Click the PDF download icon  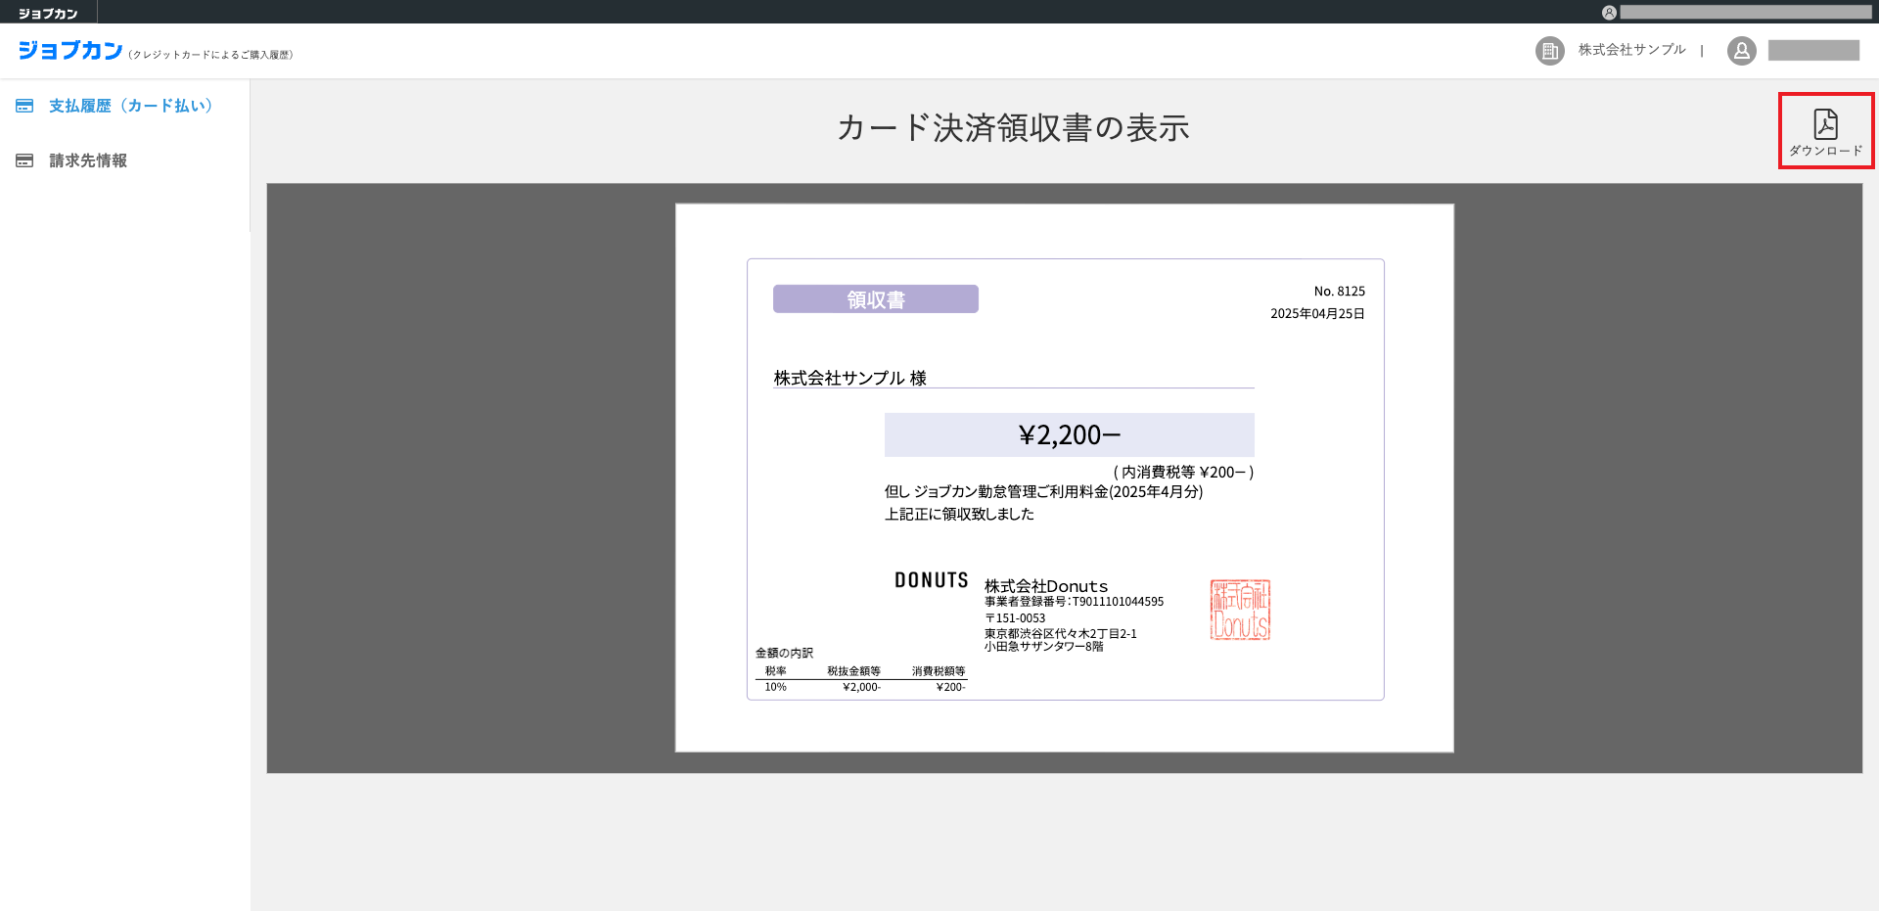coord(1825,124)
